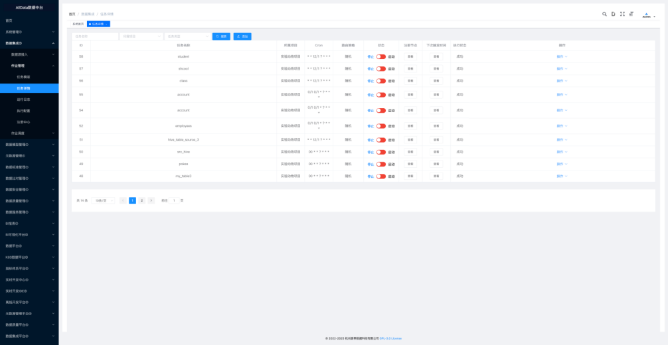
Task: Expand 元数据管理 in sidebar
Action: pyautogui.click(x=29, y=155)
